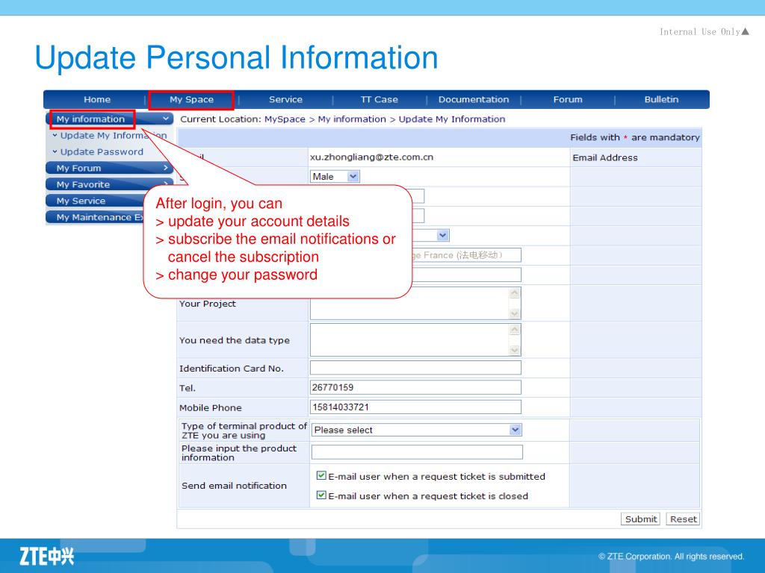Switch to the My Space tab
Image resolution: width=765 pixels, height=573 pixels.
(191, 99)
